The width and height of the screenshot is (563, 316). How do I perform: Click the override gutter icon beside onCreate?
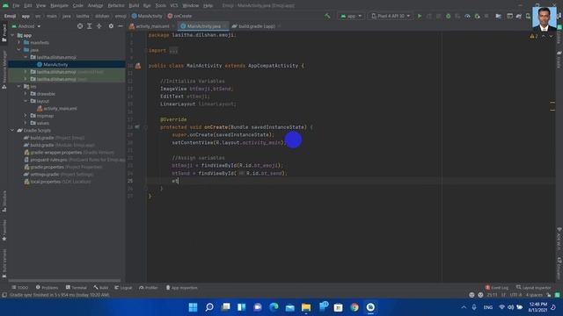(137, 126)
